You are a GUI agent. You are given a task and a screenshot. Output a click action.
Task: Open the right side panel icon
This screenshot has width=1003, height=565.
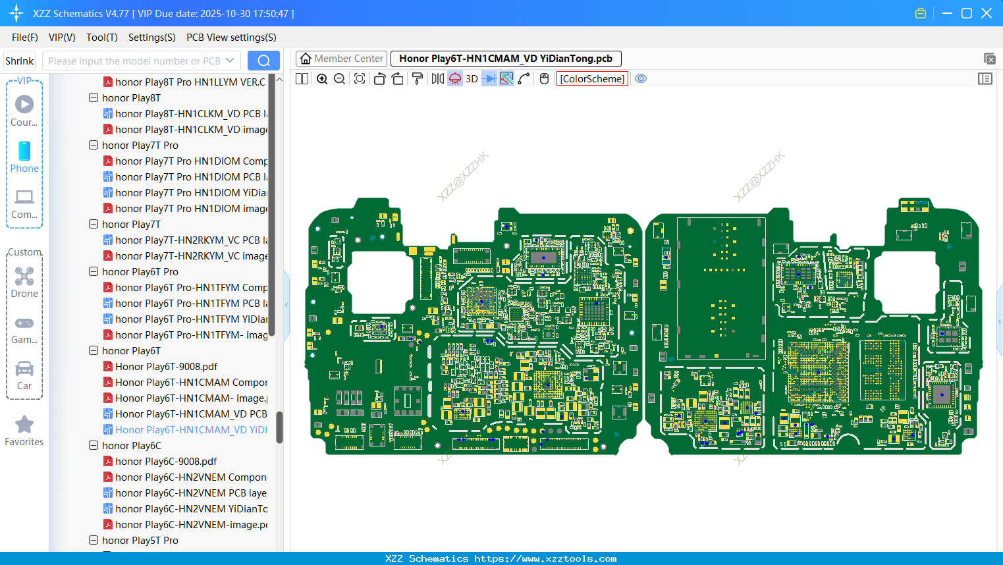click(x=985, y=79)
